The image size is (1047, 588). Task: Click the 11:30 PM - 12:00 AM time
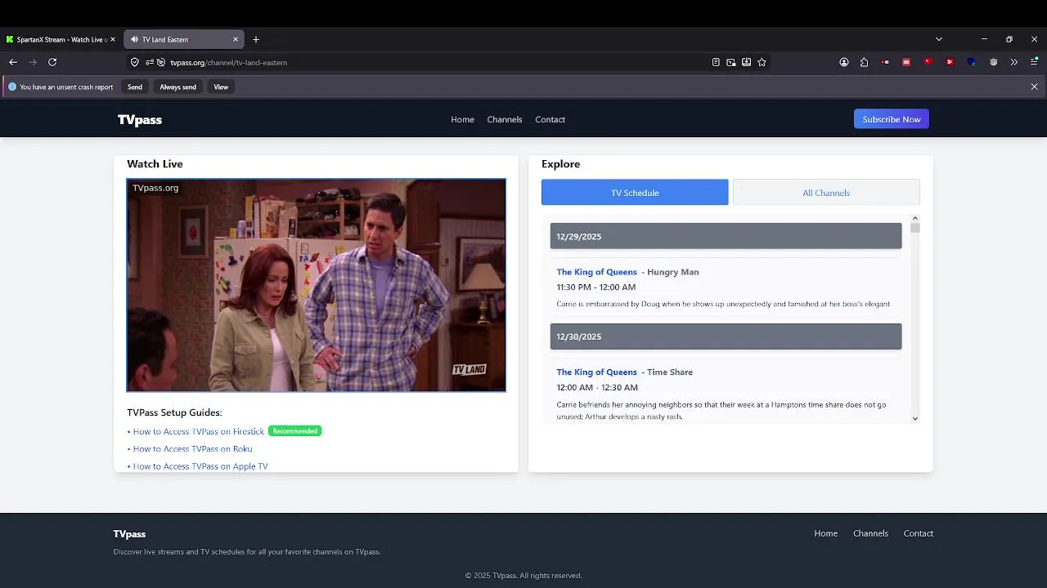click(595, 287)
